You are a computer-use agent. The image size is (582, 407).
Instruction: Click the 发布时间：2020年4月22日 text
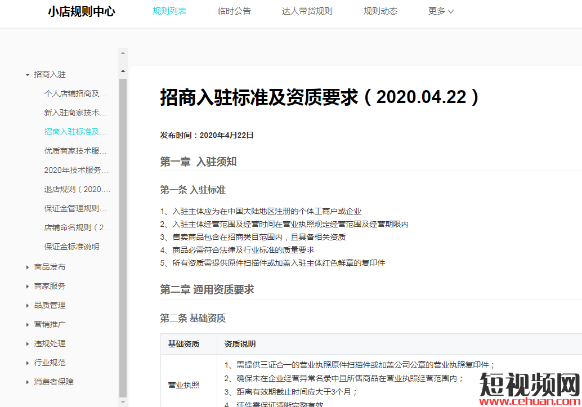(x=207, y=135)
